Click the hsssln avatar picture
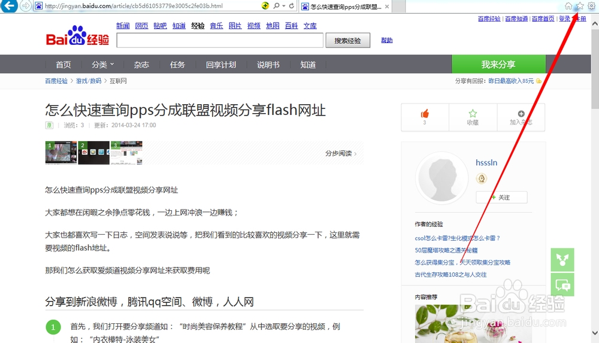 [442, 178]
